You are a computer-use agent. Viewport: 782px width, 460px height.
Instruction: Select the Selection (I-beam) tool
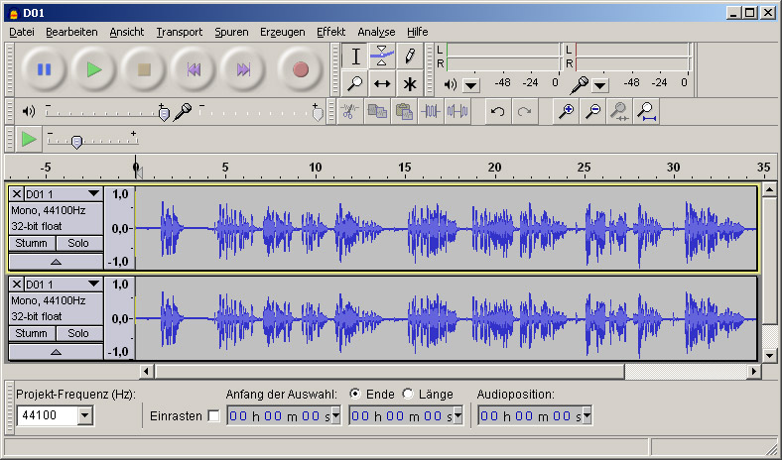click(x=355, y=56)
